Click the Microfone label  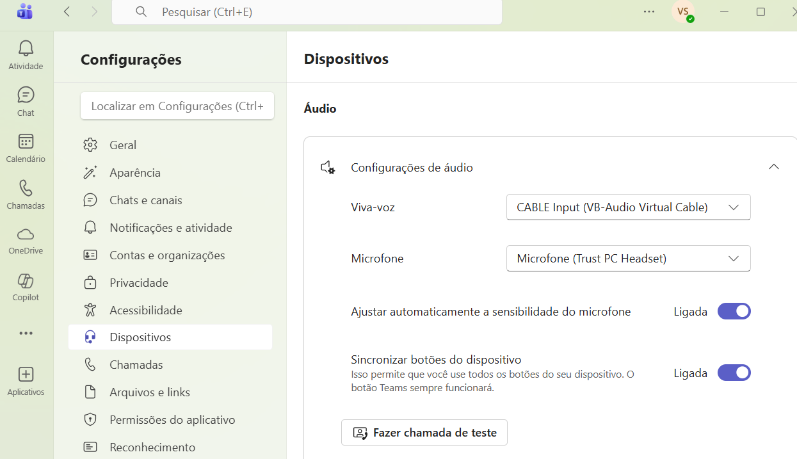click(377, 259)
